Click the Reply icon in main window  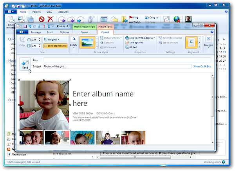point(62,20)
